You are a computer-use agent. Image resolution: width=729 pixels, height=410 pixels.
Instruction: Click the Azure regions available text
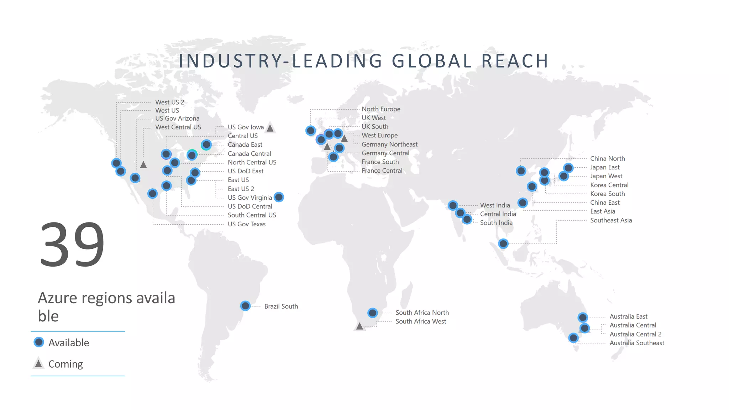(x=106, y=307)
